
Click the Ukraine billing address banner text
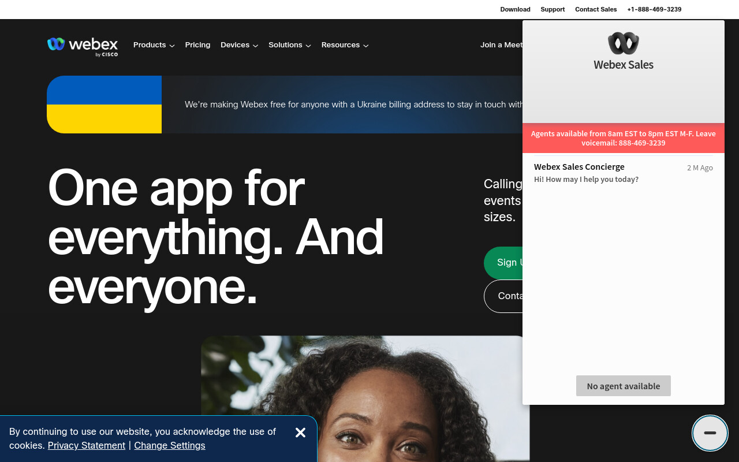click(353, 105)
